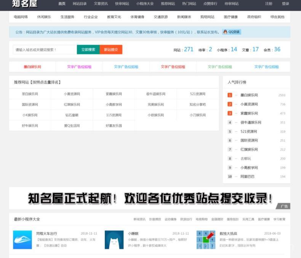Filter mini programs by 旅游出行
This screenshot has height=258, width=301.
186,219
